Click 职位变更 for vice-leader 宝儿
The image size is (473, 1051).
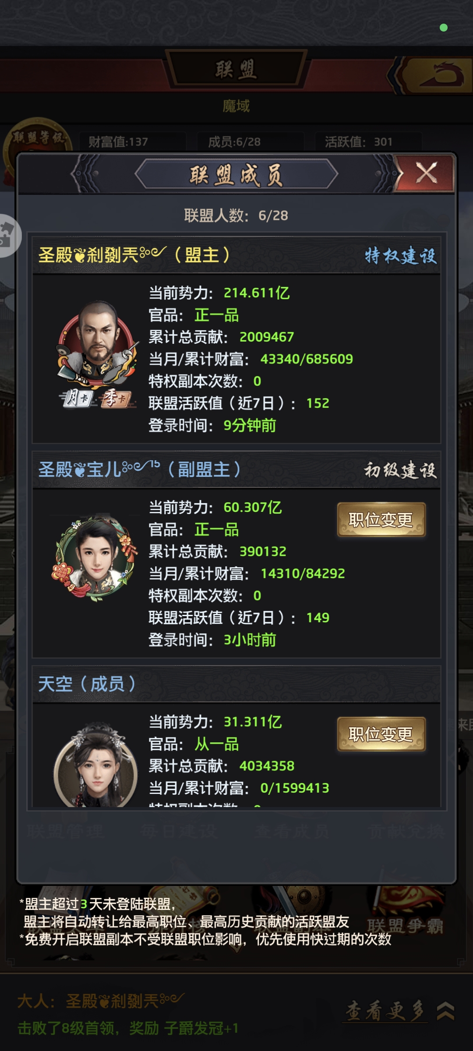(x=381, y=520)
